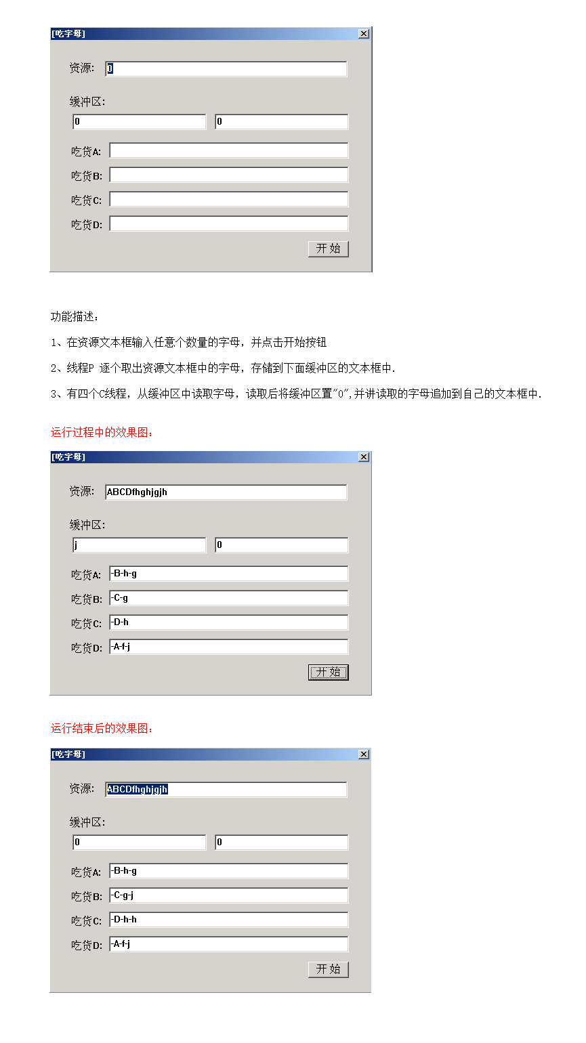Click 吃货A field -B-h-g in finished-state dialog
586x1043 pixels.
coord(229,871)
